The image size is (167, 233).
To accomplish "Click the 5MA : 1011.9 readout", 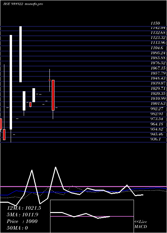I will pyautogui.click(x=22, y=215).
